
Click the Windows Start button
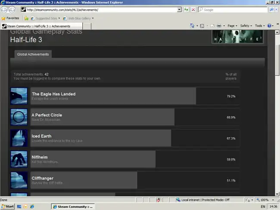point(8,207)
